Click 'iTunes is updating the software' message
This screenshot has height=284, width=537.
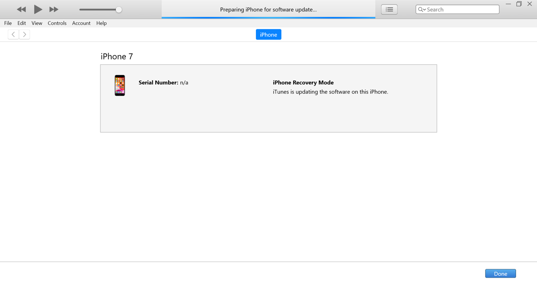pyautogui.click(x=331, y=92)
